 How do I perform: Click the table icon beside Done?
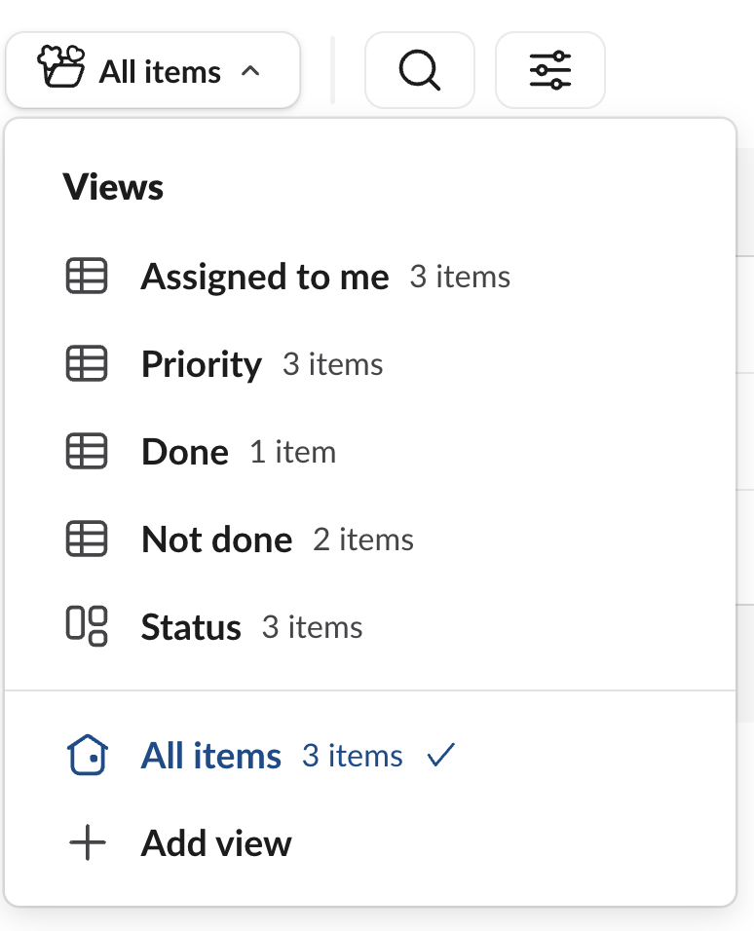pos(87,452)
